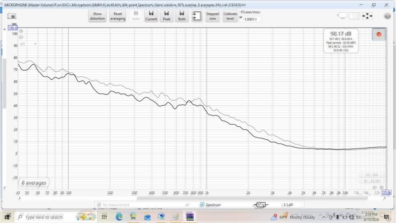396x223 pixels.
Task: Click Show distortion button
Action: point(97,16)
